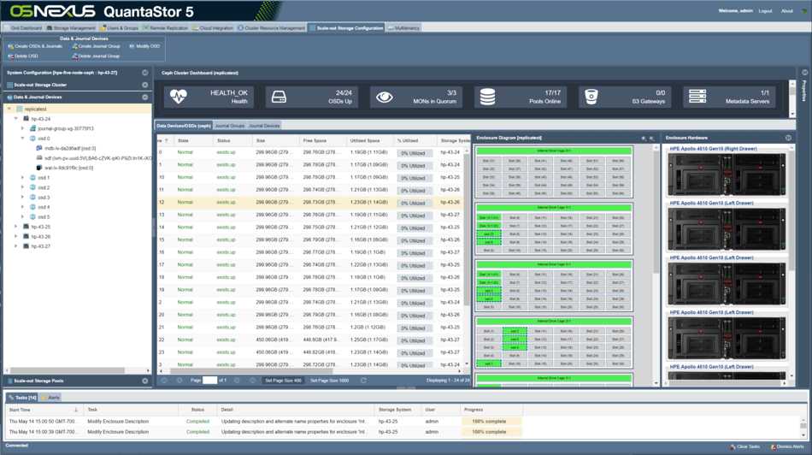Click the hp-43-24 server node icon
Viewport: 812px width, 455px height.
click(26, 119)
